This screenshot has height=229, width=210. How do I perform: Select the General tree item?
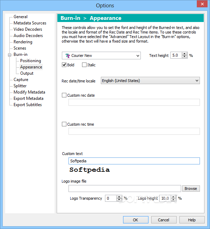[21, 17]
